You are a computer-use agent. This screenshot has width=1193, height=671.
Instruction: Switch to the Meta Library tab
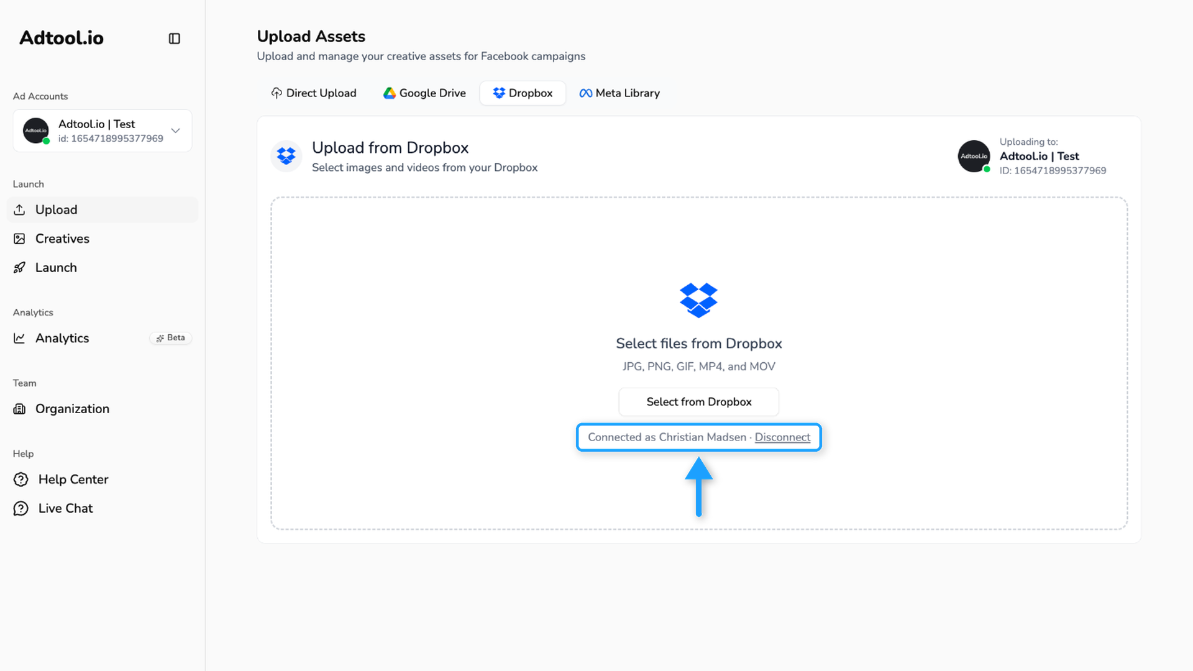(619, 93)
